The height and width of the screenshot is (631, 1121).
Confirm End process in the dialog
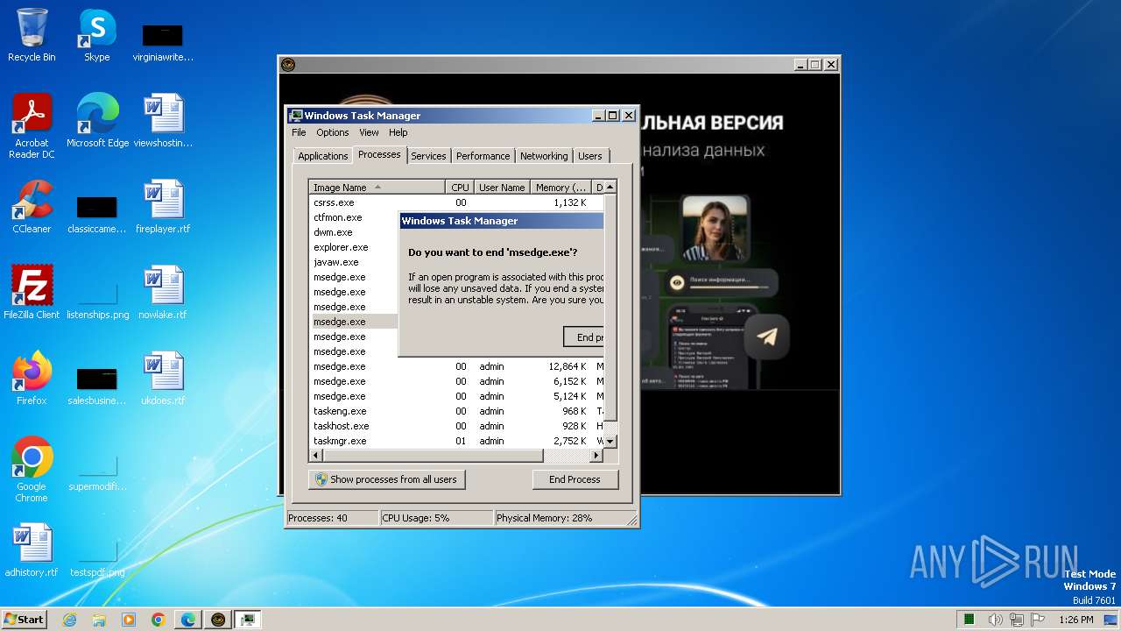[584, 337]
